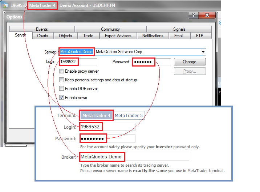Switch to the Notifications tab

pos(153,36)
